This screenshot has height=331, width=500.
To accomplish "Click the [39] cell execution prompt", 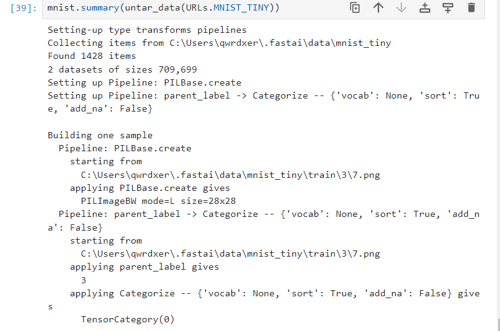I will point(28,9).
